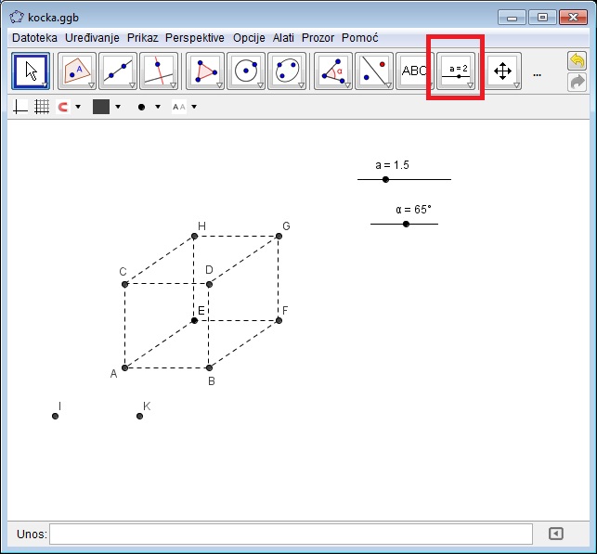Toggle the grid display
597x554 pixels.
click(x=42, y=107)
